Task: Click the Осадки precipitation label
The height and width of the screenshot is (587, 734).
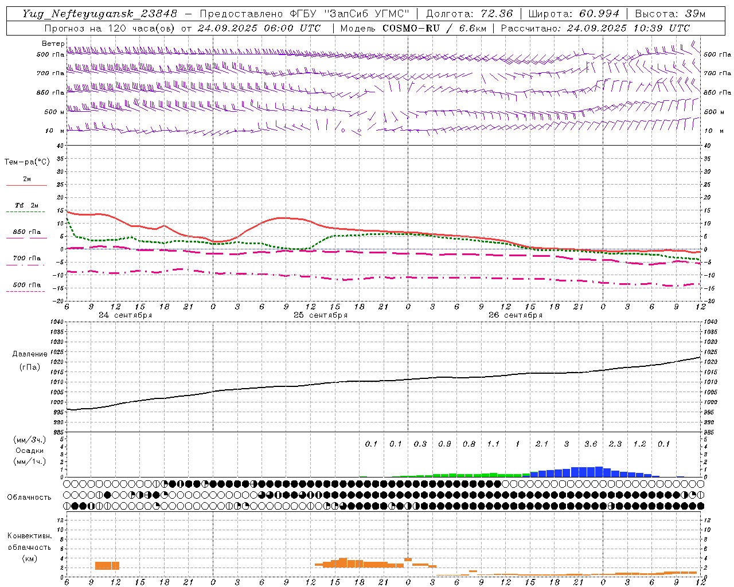Action: [x=29, y=451]
